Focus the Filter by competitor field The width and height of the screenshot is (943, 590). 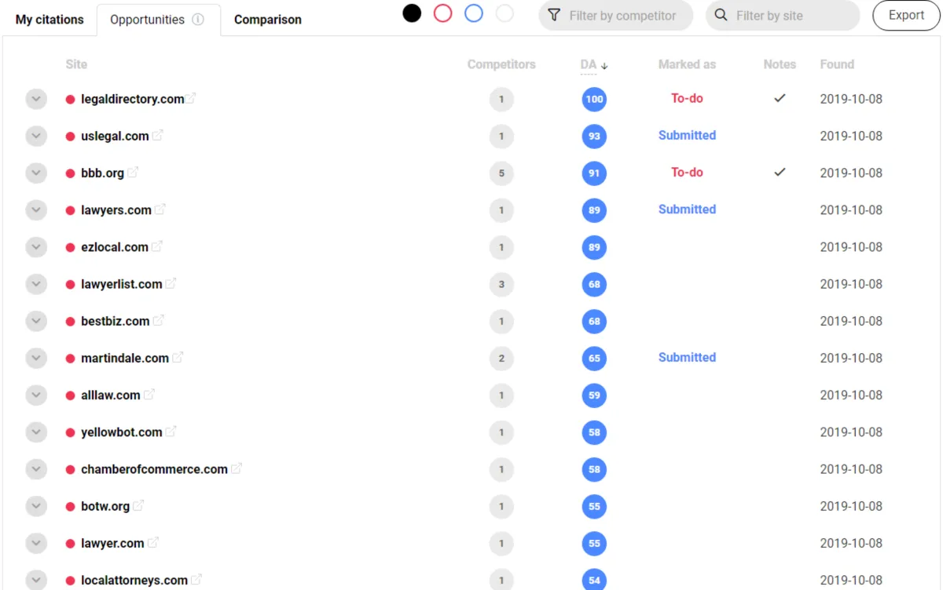pos(615,15)
